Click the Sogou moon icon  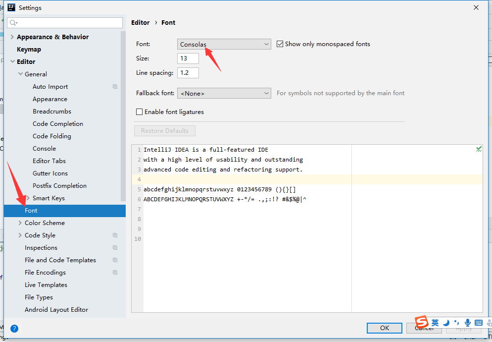(446, 323)
